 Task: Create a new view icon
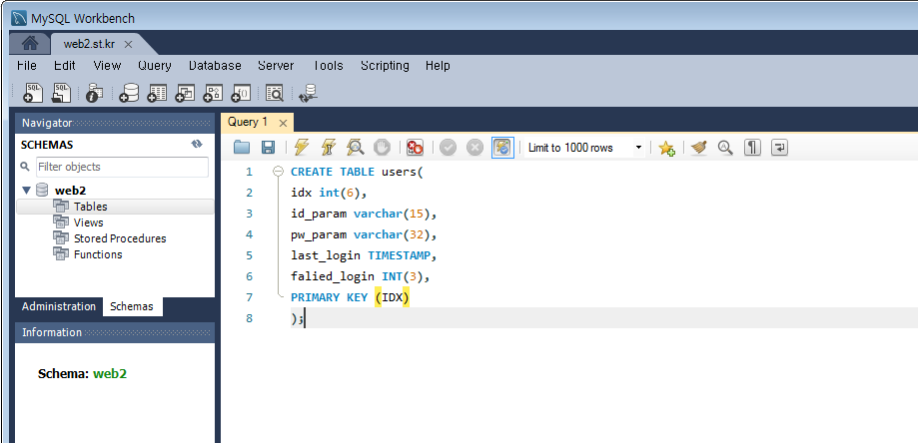point(185,93)
